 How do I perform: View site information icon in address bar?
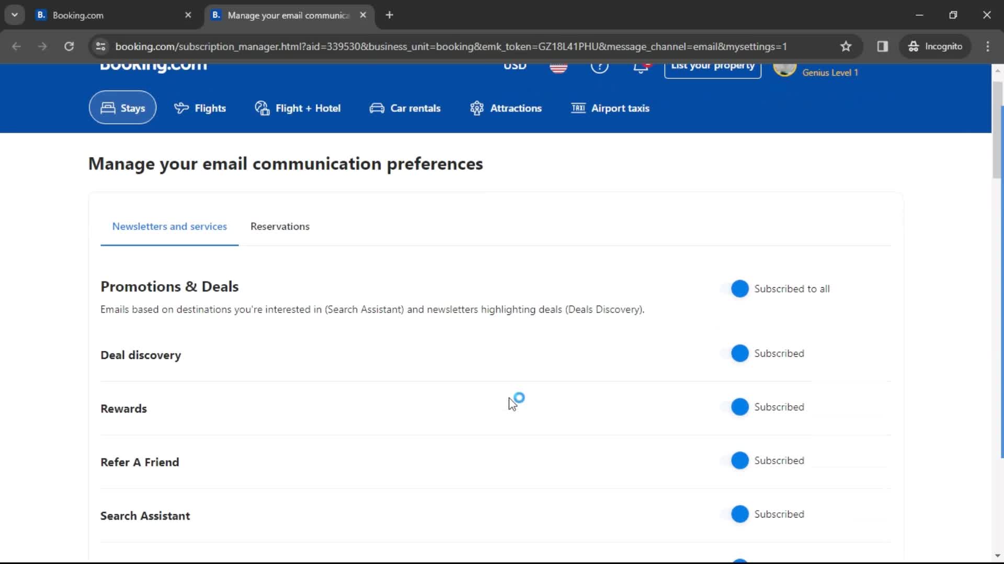[100, 46]
